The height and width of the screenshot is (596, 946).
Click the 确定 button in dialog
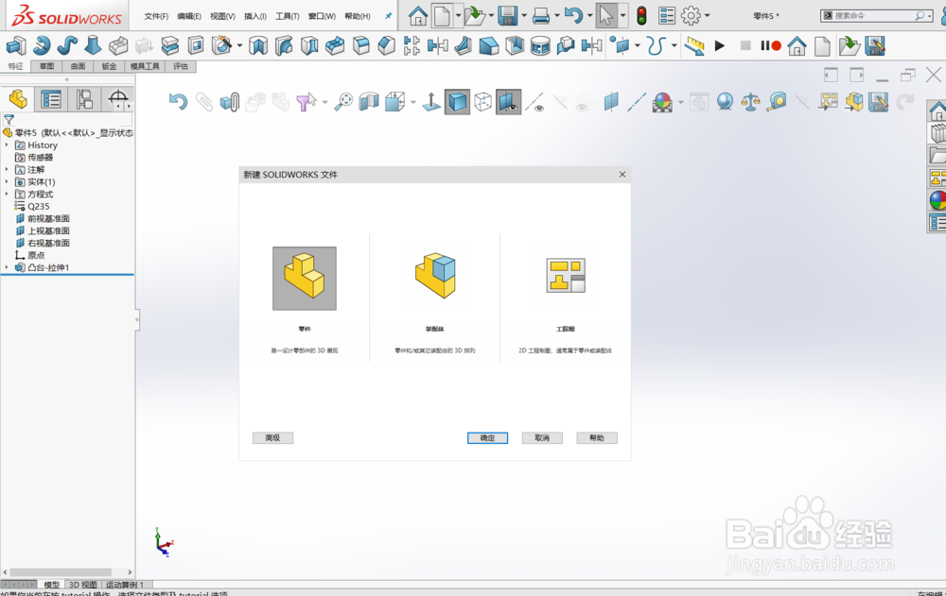coord(487,438)
